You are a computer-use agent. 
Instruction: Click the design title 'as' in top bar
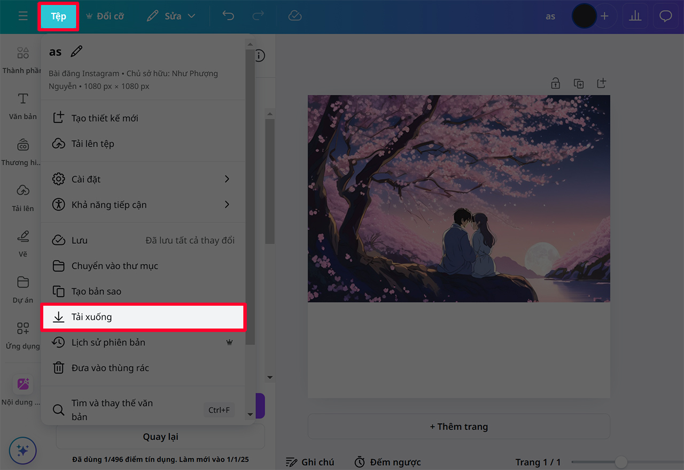[x=550, y=16]
